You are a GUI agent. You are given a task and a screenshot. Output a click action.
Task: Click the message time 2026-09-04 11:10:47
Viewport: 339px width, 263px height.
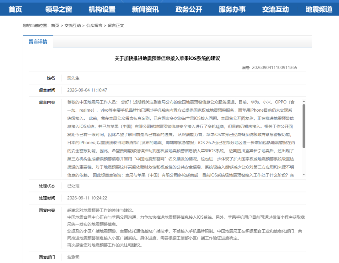[87, 90]
